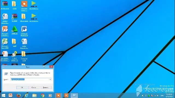Click the volume speaker tray icon
The height and width of the screenshot is (98, 175).
click(x=158, y=96)
